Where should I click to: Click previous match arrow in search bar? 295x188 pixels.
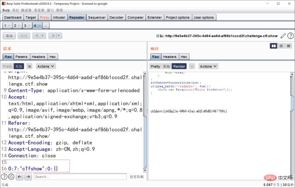click(20, 177)
